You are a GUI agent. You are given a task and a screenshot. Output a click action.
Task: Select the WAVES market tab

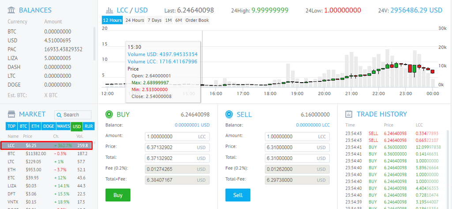click(x=63, y=126)
